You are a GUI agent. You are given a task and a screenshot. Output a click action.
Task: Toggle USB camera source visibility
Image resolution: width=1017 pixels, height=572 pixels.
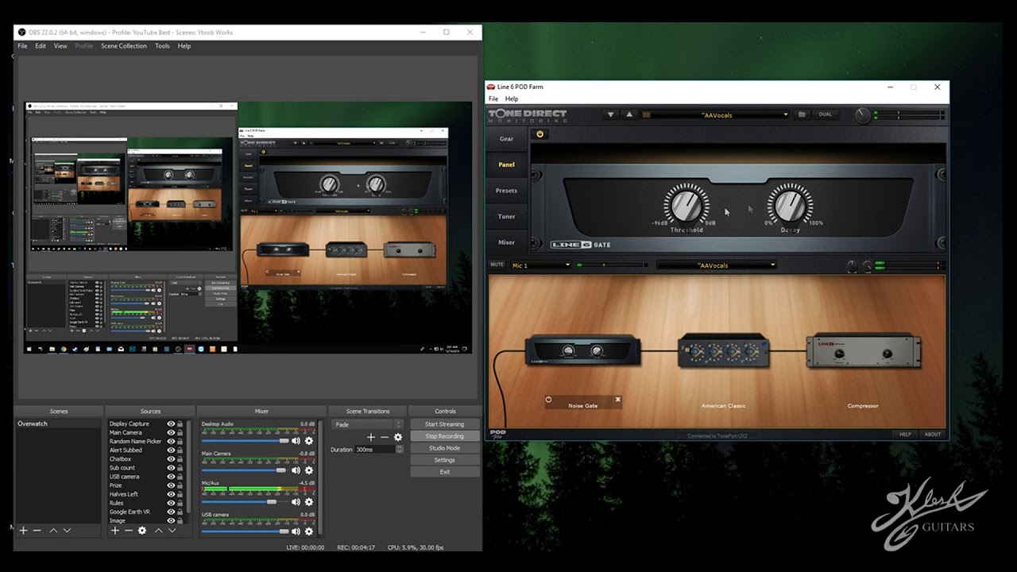(x=171, y=477)
